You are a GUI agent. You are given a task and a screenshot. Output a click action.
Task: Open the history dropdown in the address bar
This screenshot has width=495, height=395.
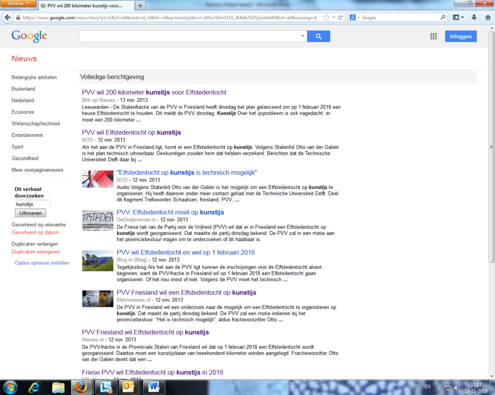pos(334,18)
